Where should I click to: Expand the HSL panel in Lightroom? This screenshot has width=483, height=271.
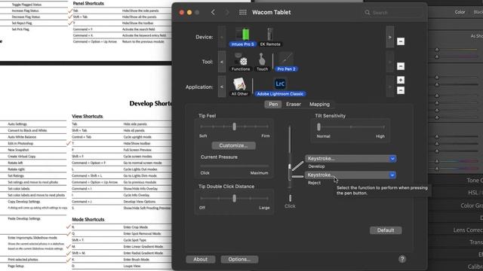(x=475, y=193)
